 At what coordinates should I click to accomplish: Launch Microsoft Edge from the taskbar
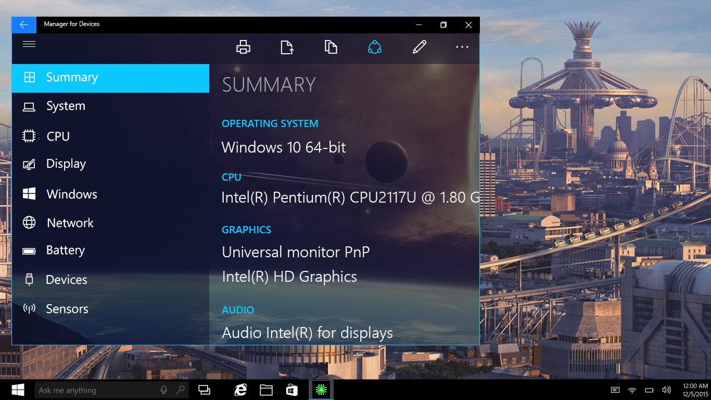pyautogui.click(x=240, y=390)
